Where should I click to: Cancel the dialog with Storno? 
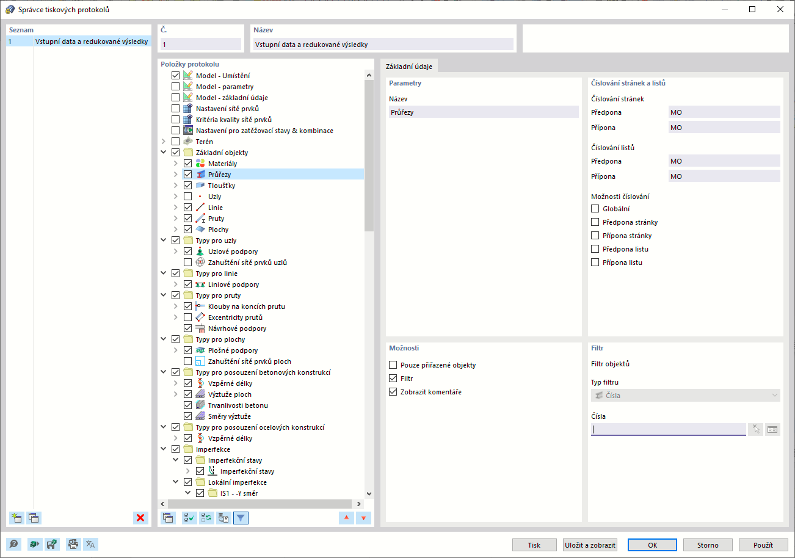pos(708,545)
